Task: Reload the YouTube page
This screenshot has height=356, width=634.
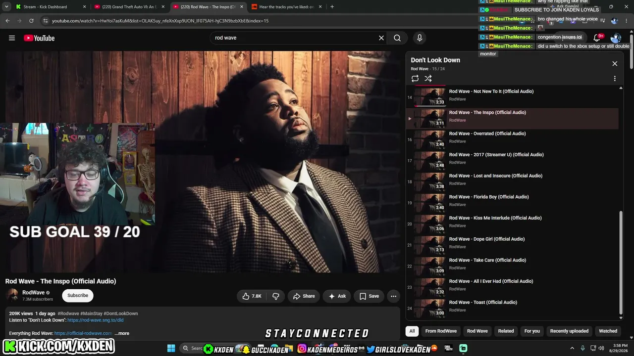Action: pos(31,21)
